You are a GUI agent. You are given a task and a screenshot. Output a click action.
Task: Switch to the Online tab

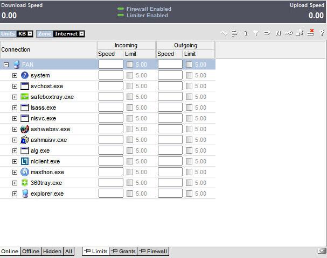tap(10, 252)
